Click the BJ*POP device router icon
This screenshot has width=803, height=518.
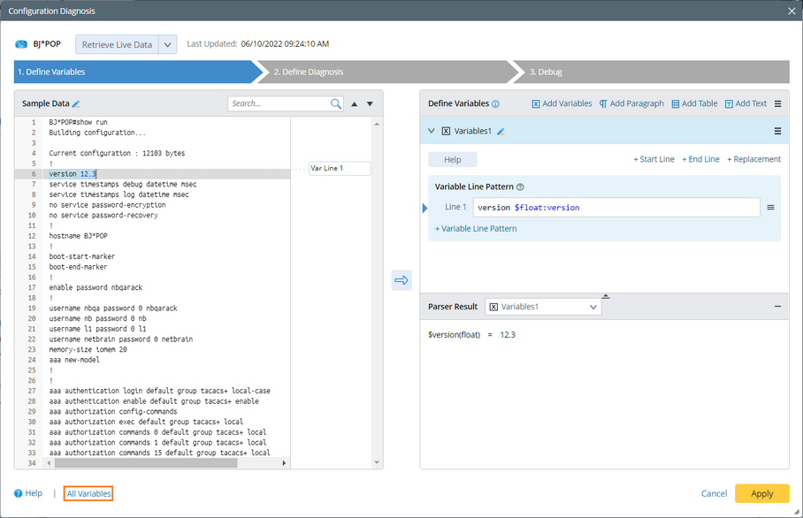click(21, 44)
